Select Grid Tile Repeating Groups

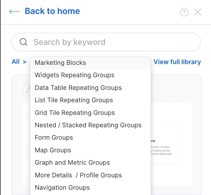tap(75, 113)
